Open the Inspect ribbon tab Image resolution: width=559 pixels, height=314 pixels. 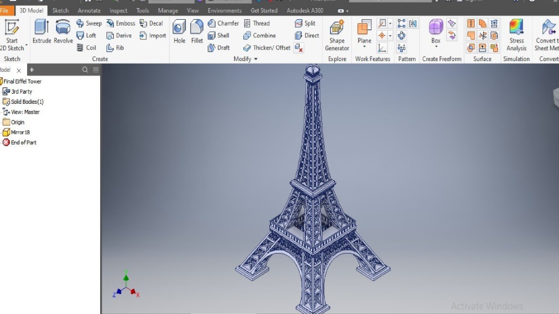point(118,11)
